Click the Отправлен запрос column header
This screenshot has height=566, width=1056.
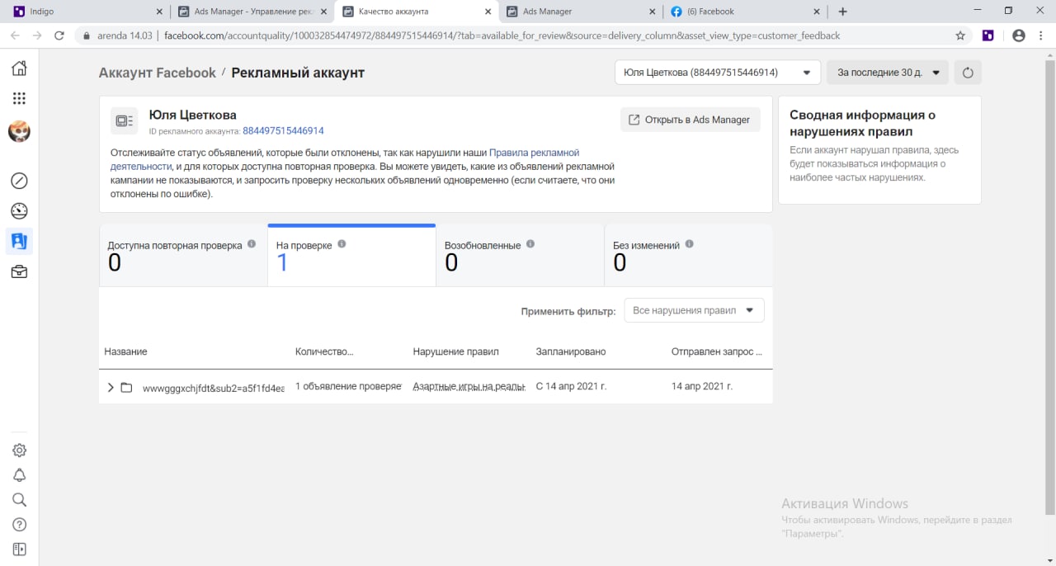click(x=717, y=351)
